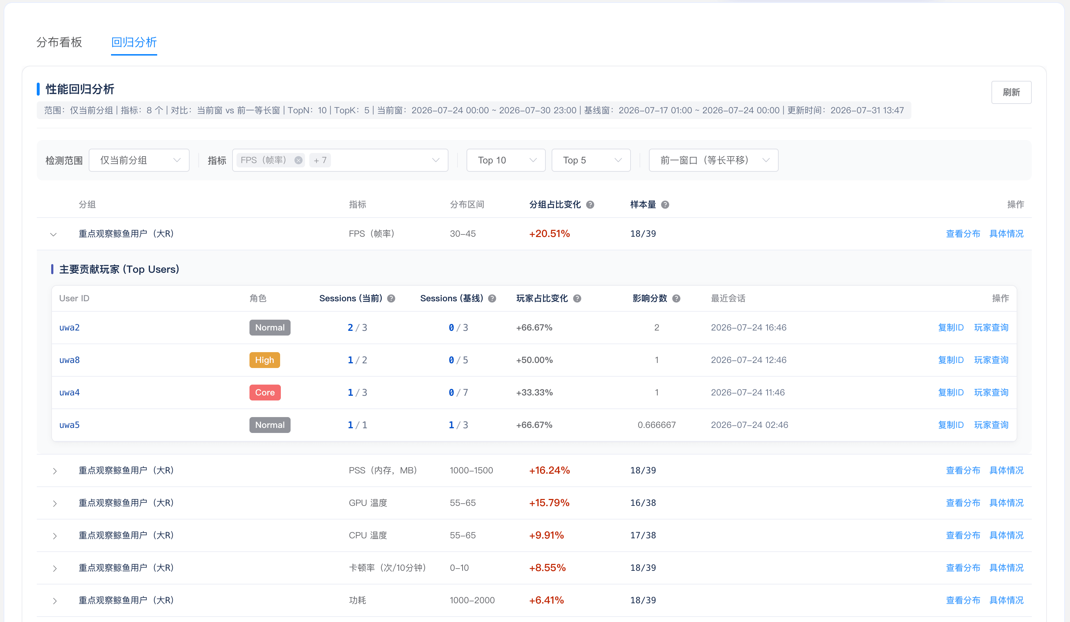Select the 回归分析 tab
The width and height of the screenshot is (1070, 622).
click(x=134, y=42)
